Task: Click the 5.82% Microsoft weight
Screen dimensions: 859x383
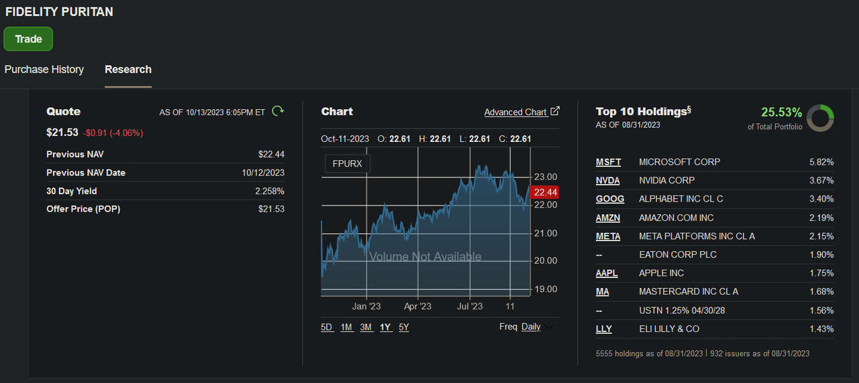Action: [x=821, y=162]
